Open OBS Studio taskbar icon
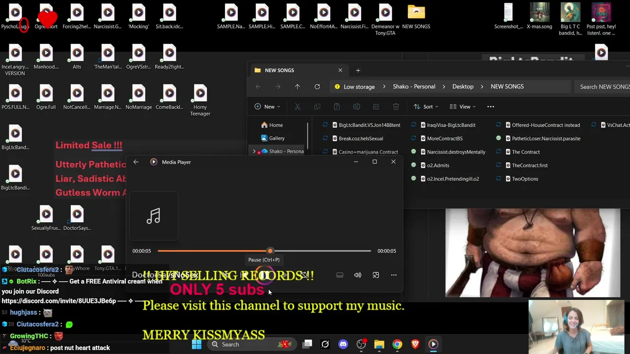Screen dimensions: 630x354 pyautogui.click(x=361, y=344)
